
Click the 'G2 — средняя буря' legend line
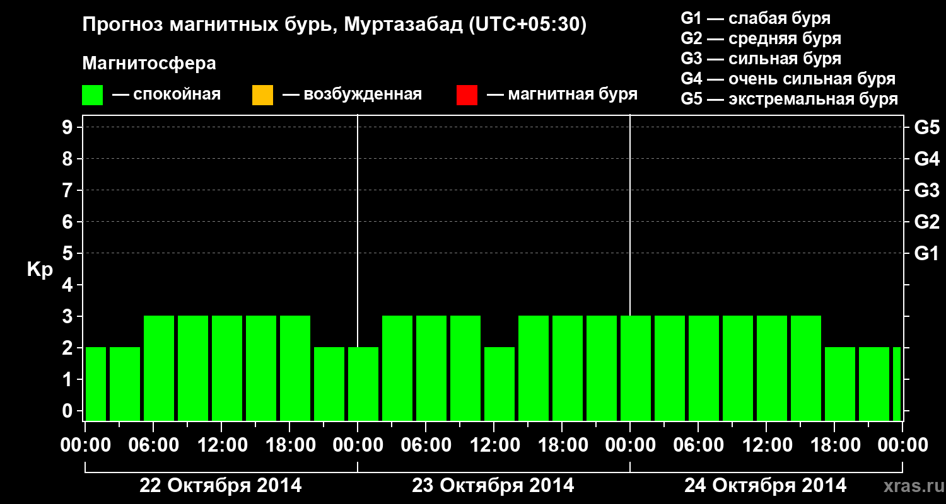click(x=761, y=38)
